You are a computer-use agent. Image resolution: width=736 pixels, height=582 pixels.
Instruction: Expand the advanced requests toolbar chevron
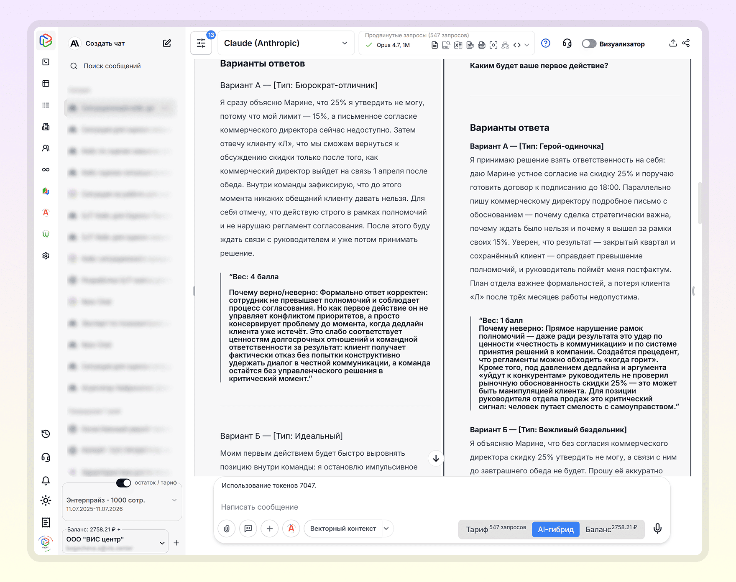pos(527,45)
